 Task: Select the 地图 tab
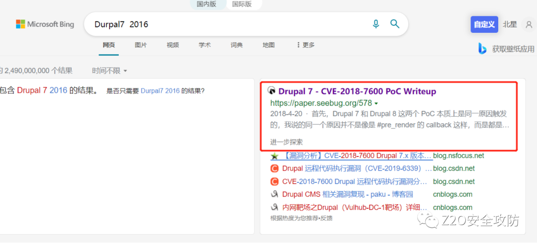point(268,45)
